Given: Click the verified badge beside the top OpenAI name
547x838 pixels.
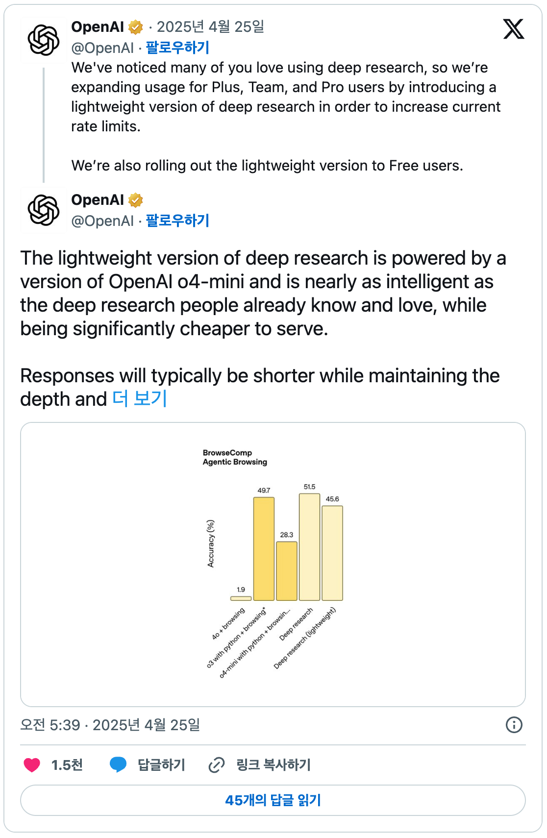Looking at the screenshot, I should [135, 27].
